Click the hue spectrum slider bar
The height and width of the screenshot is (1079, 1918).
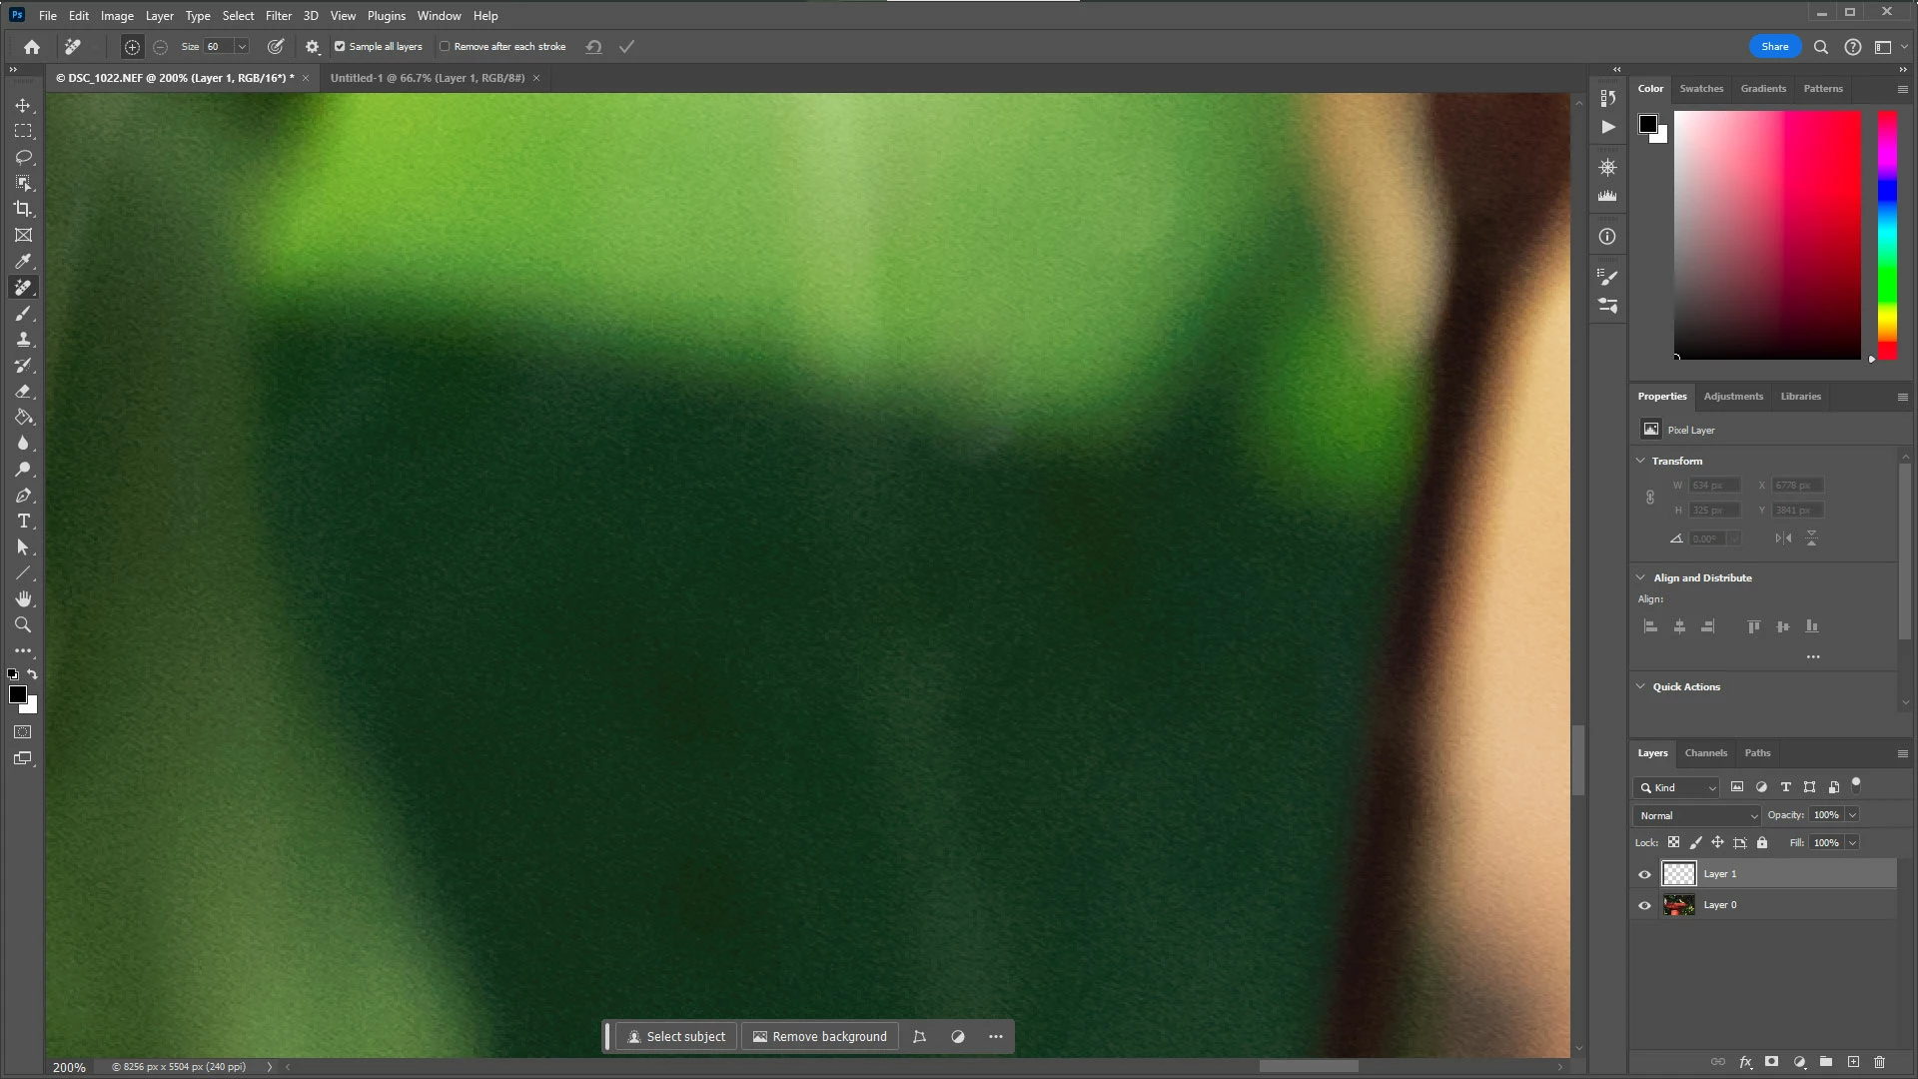(x=1886, y=235)
